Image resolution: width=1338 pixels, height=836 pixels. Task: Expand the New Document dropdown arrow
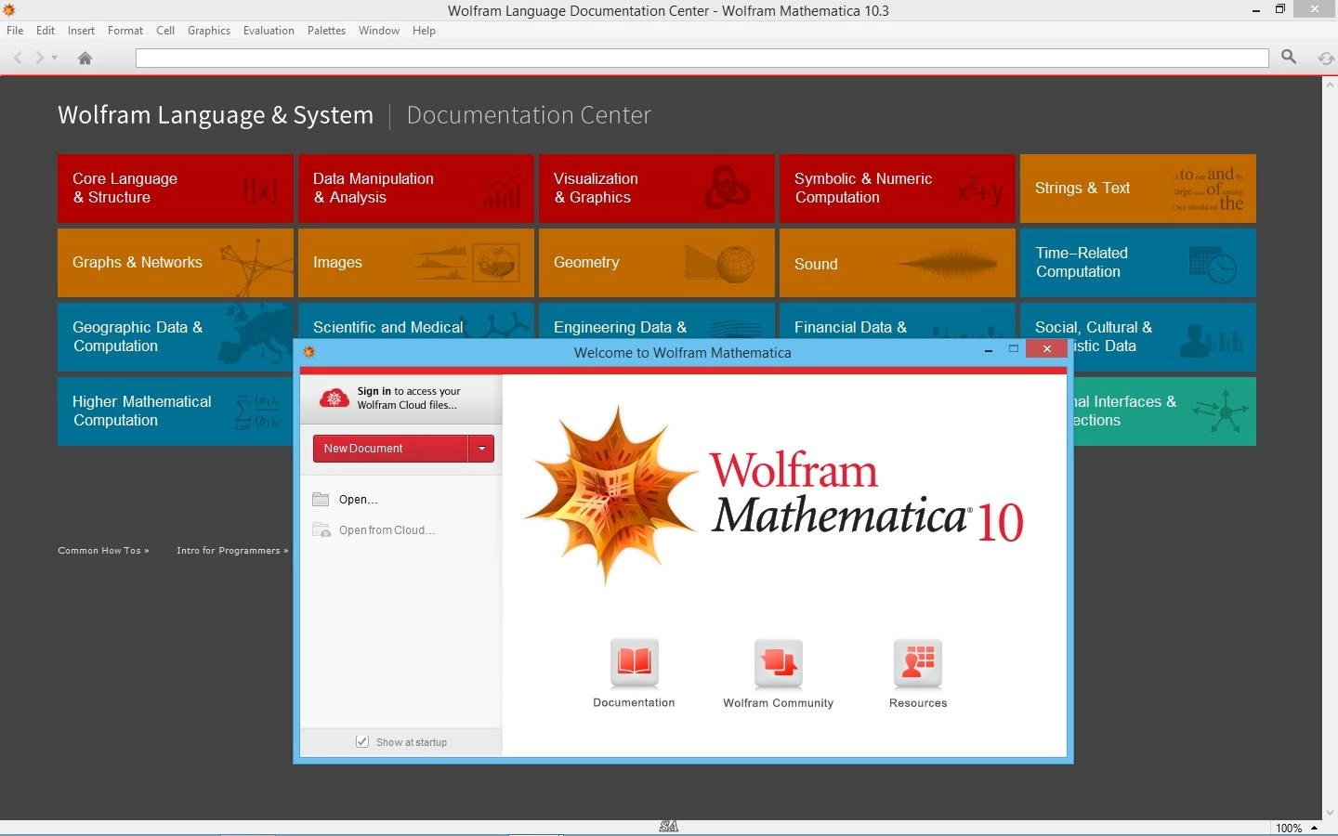click(x=481, y=449)
